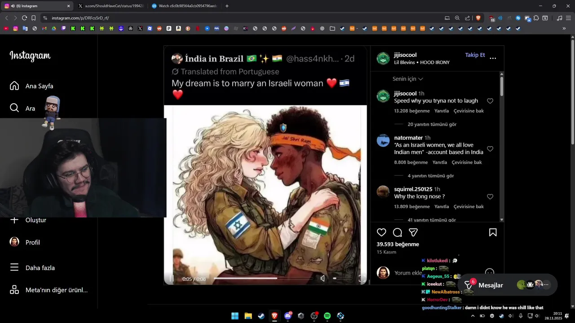Pause the video playback
Screen dimensions: 575x323
171,279
